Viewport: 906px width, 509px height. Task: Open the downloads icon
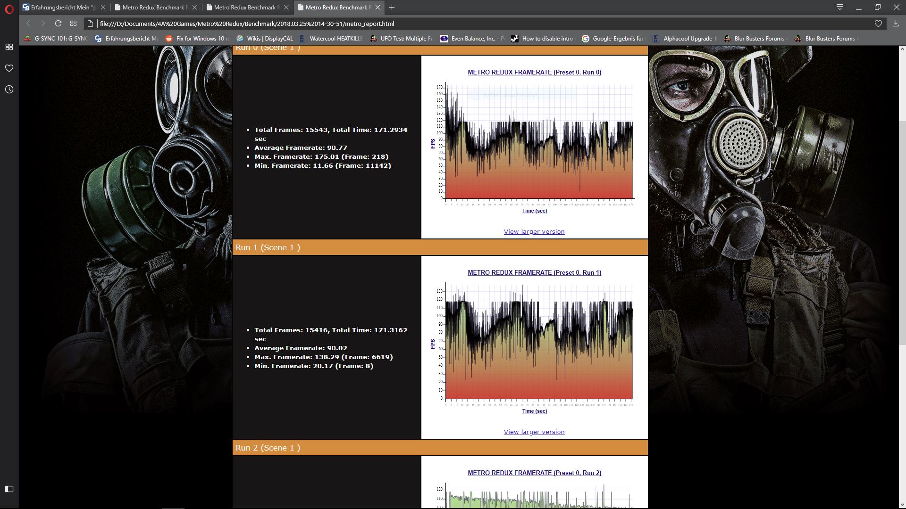point(896,24)
